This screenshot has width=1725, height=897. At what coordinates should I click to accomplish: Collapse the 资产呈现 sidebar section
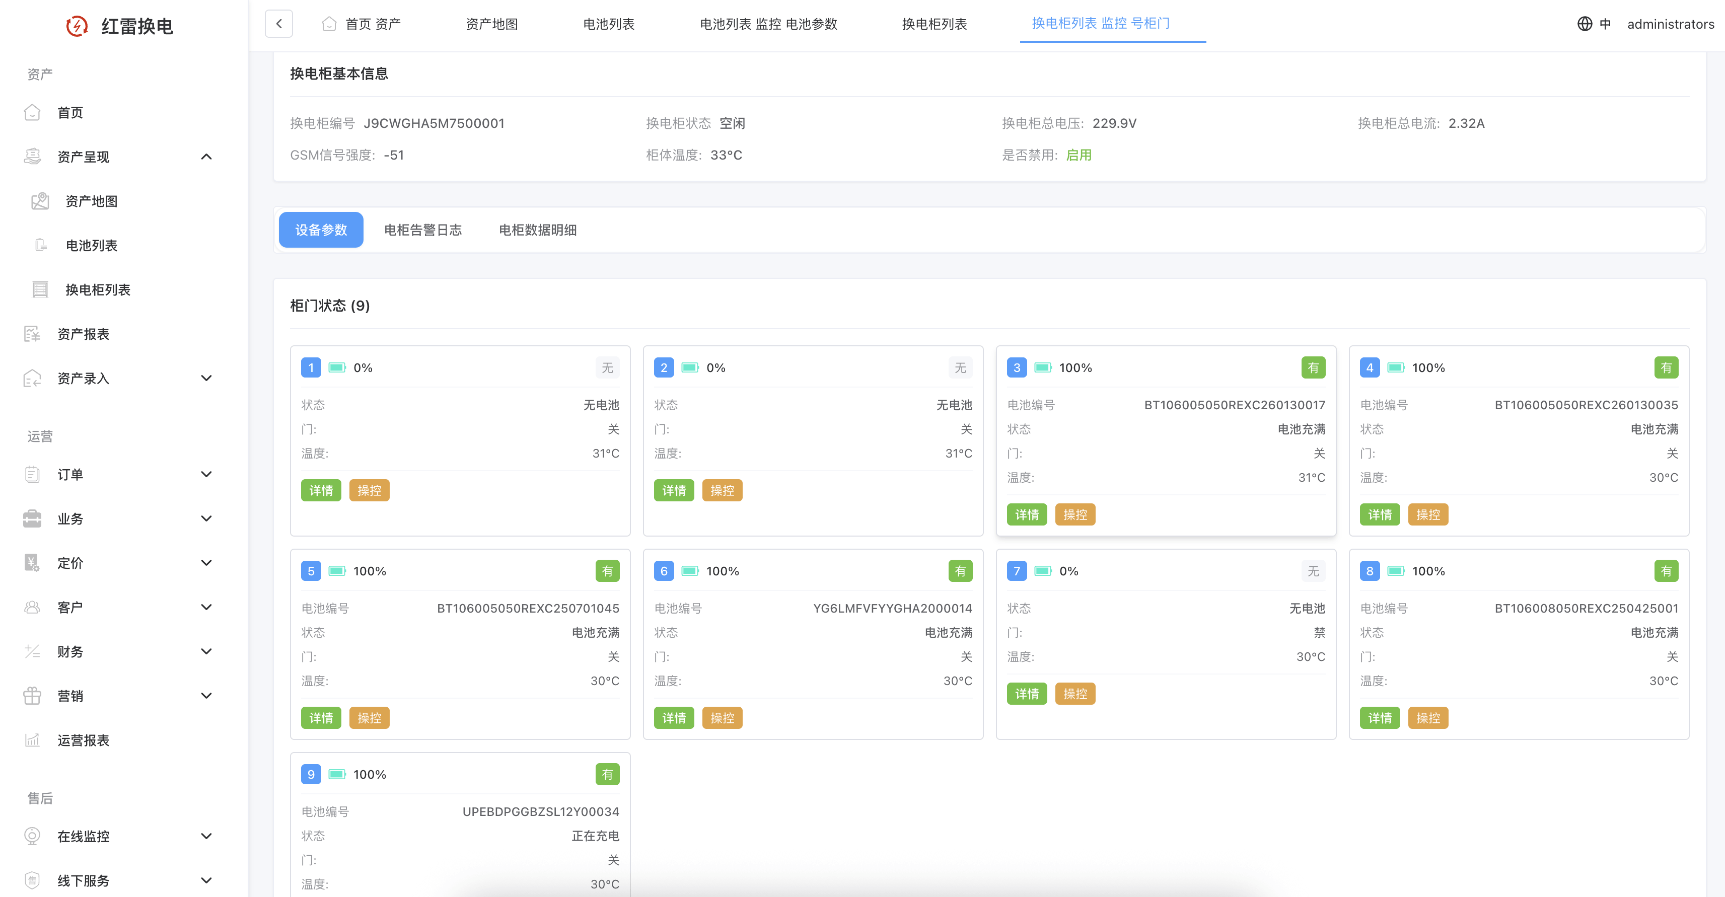tap(206, 157)
